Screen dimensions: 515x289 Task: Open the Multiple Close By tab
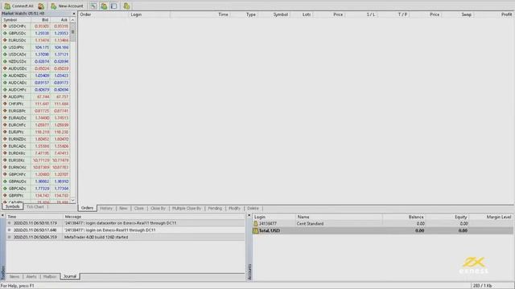pos(187,209)
